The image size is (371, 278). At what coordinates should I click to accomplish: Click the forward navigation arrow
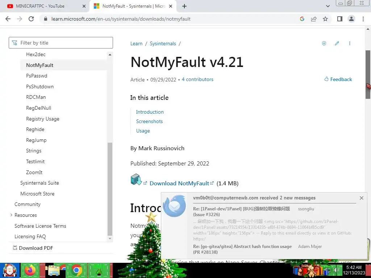(20, 19)
